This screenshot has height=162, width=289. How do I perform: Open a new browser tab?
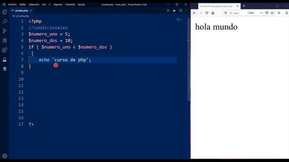[x=244, y=6]
